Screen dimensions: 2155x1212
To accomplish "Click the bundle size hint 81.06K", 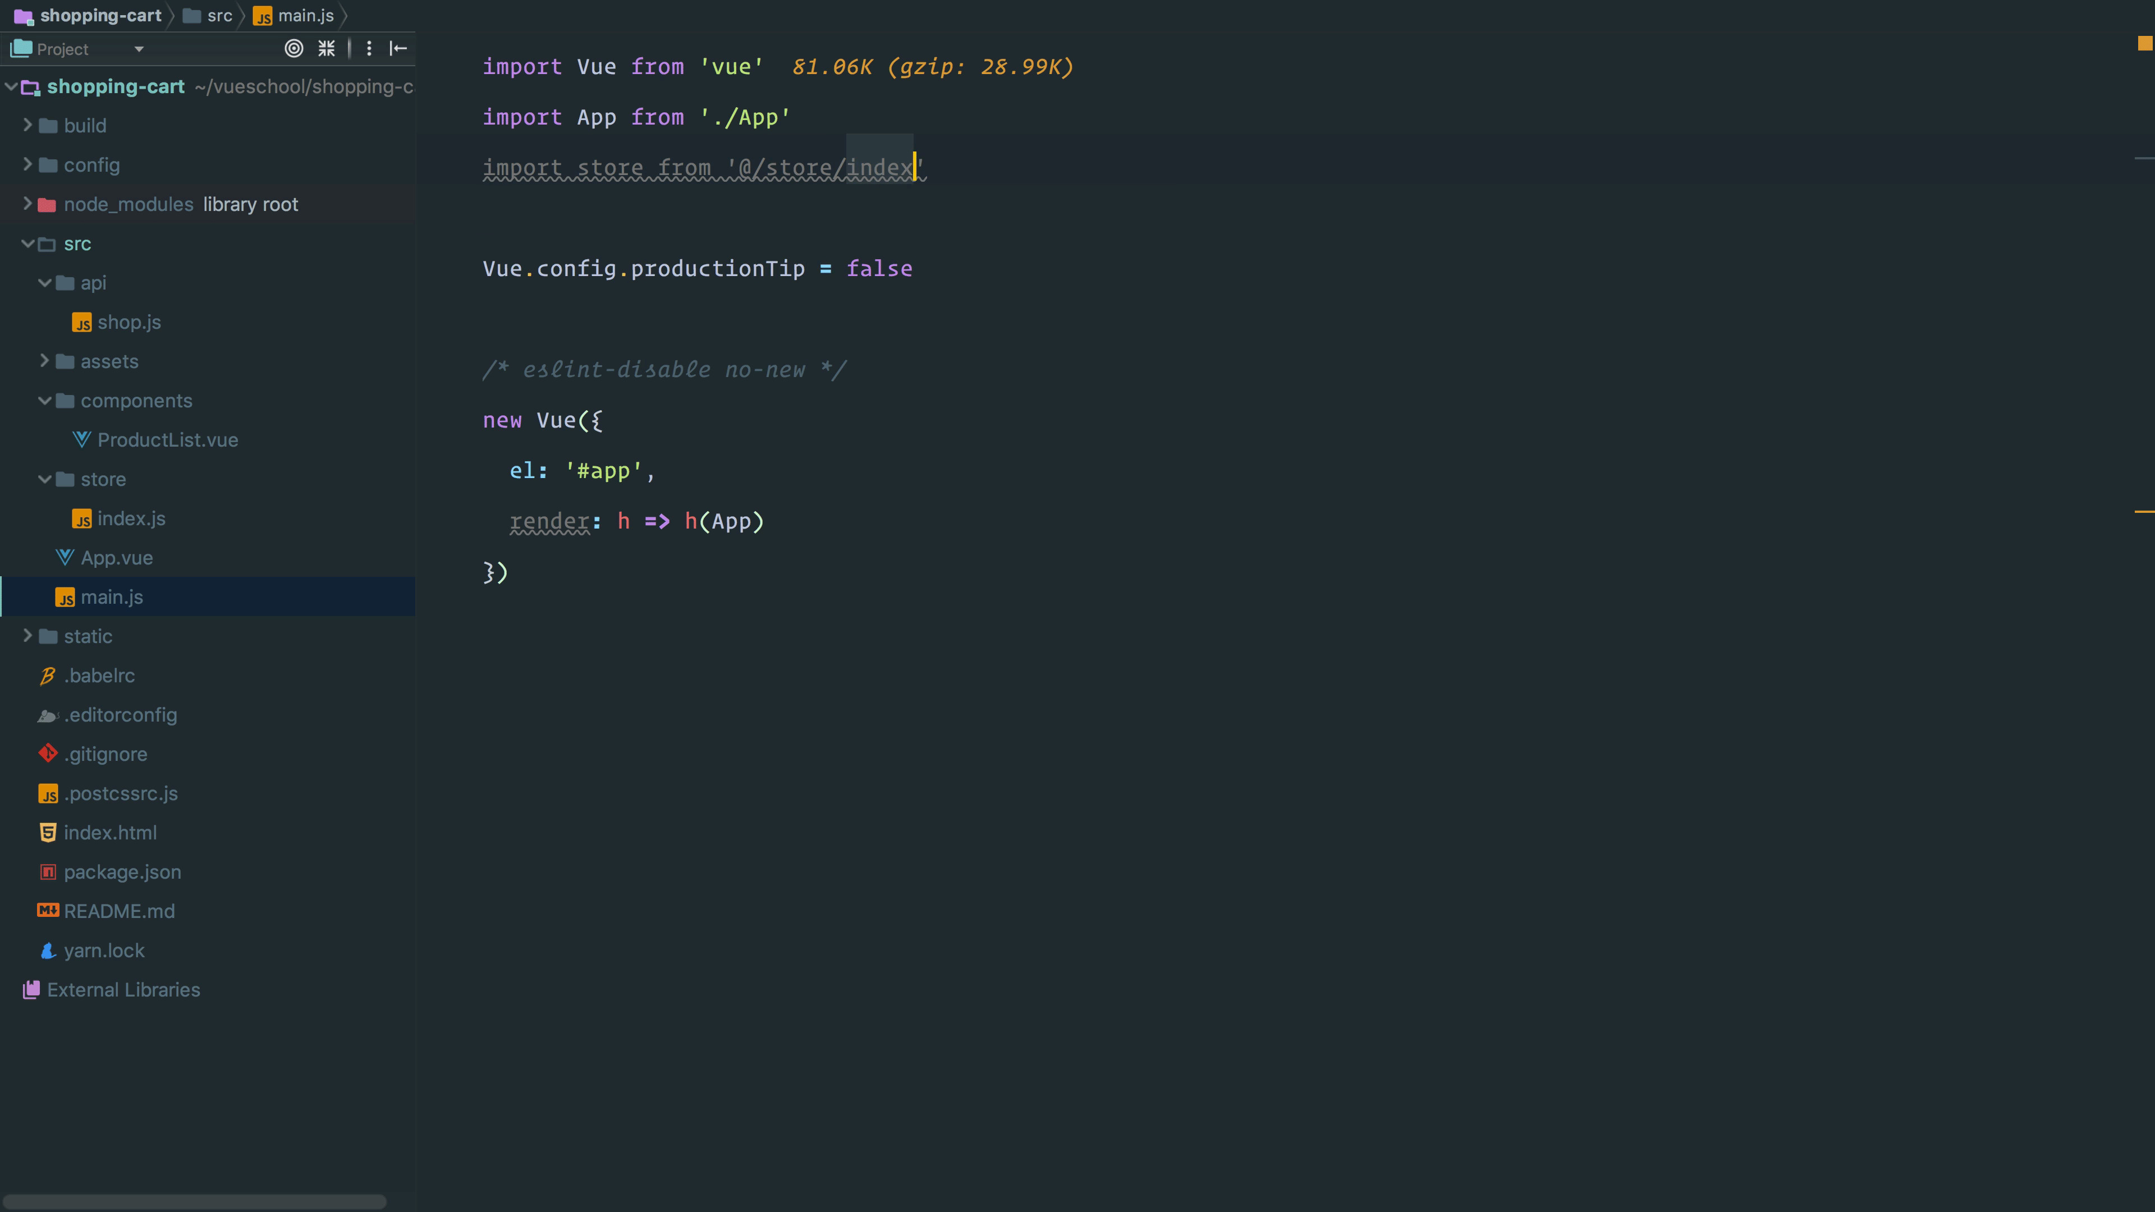I will click(x=832, y=67).
